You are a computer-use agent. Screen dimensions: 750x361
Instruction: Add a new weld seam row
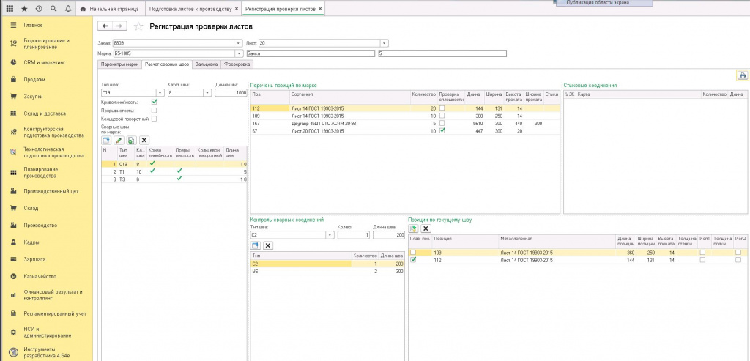[106, 140]
